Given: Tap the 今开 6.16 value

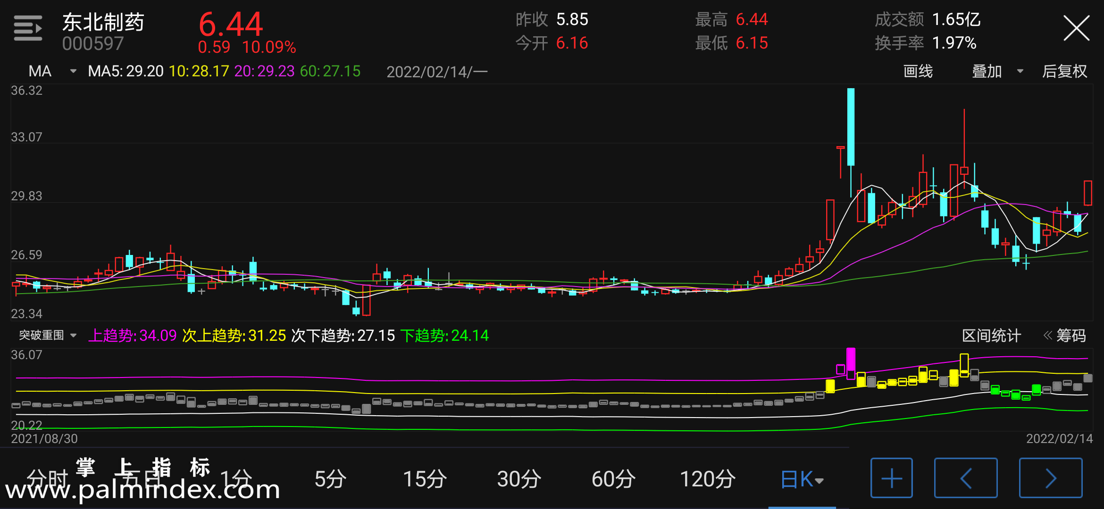Looking at the screenshot, I should pos(552,43).
